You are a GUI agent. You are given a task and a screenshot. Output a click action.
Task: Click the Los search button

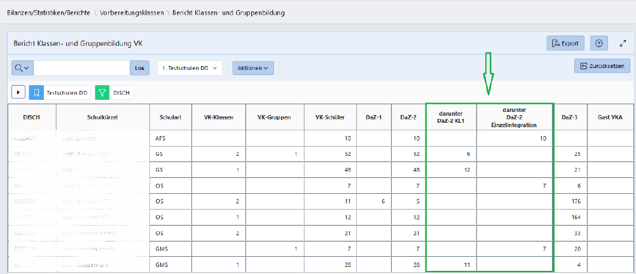point(139,68)
